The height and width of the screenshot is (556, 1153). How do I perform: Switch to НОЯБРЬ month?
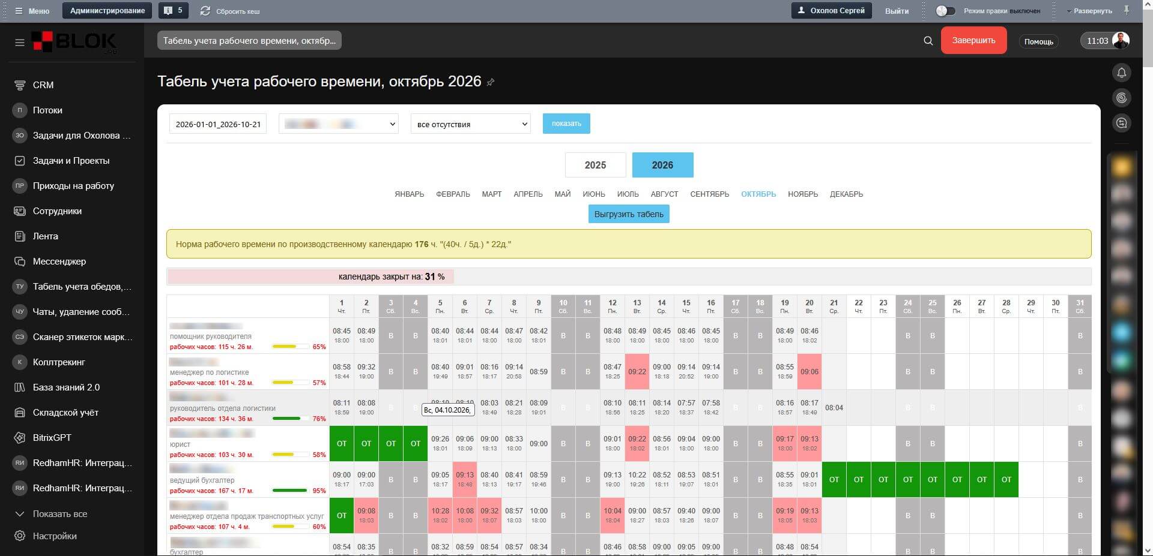[x=803, y=194]
